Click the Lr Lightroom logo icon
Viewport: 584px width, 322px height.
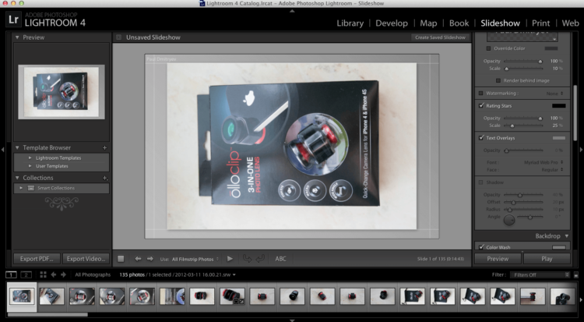[x=13, y=19]
